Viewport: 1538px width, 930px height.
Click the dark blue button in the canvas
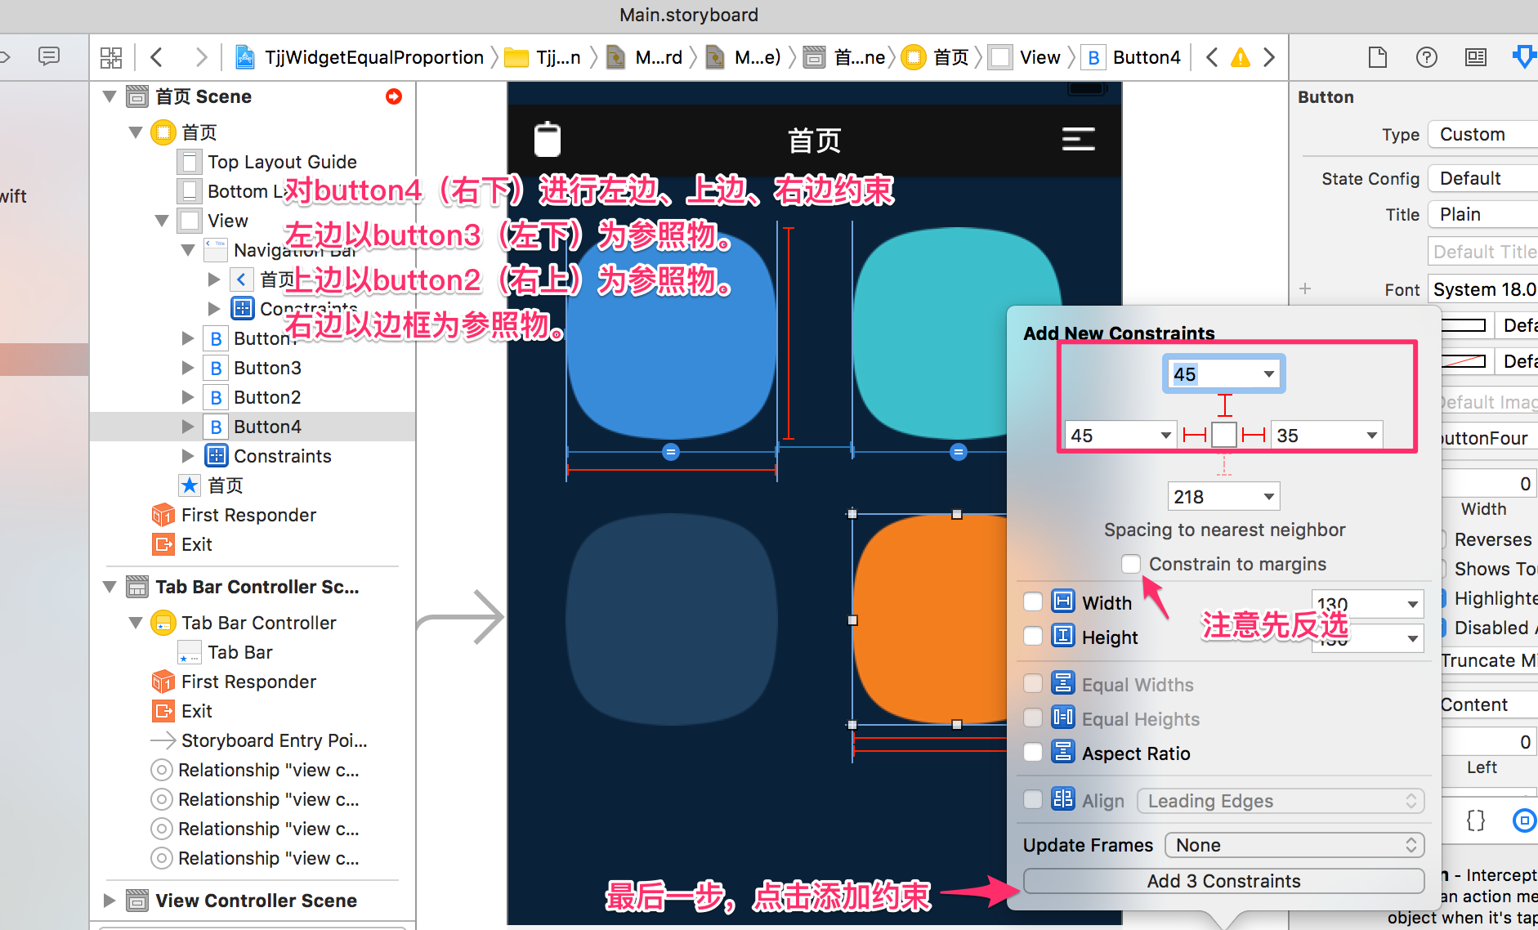672,619
